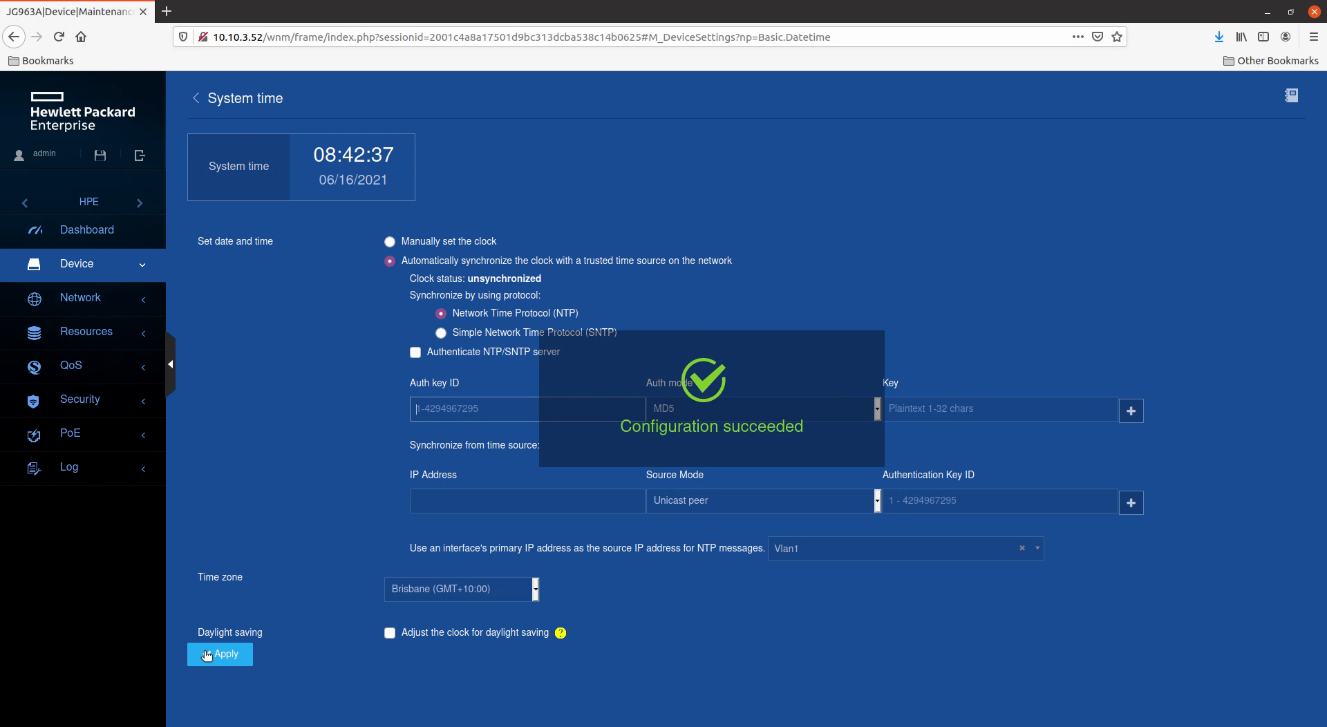The image size is (1327, 727).
Task: Open the Bookmarks toolbar folder
Action: click(41, 61)
